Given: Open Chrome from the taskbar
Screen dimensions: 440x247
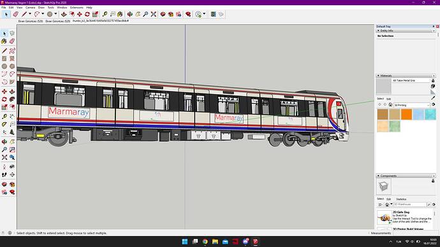Looking at the screenshot, I should pos(205,241).
